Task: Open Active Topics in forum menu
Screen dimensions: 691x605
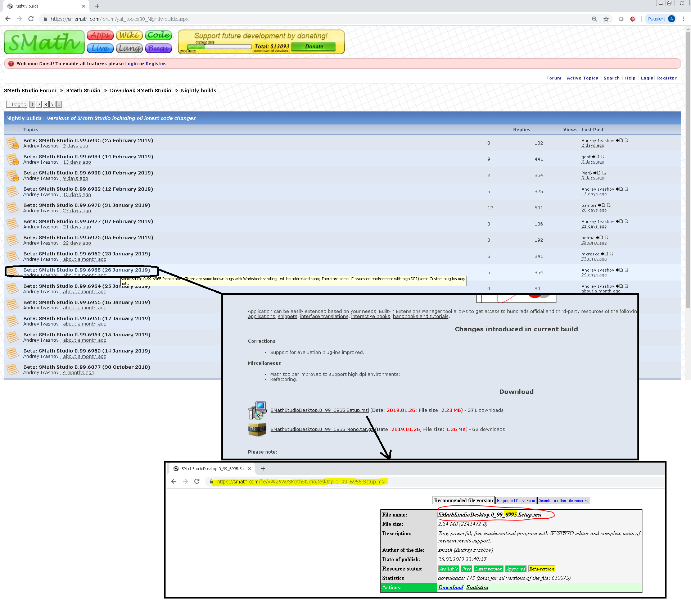Action: [582, 78]
